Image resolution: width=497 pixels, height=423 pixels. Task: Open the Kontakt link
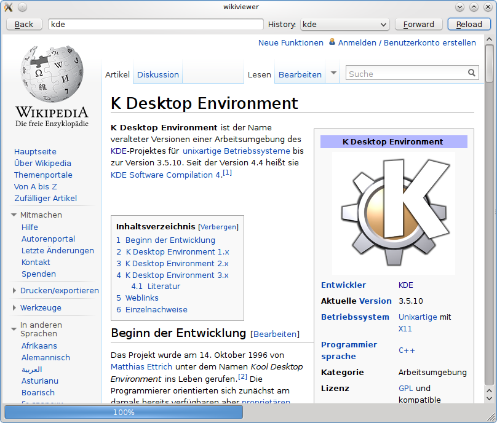click(x=36, y=263)
